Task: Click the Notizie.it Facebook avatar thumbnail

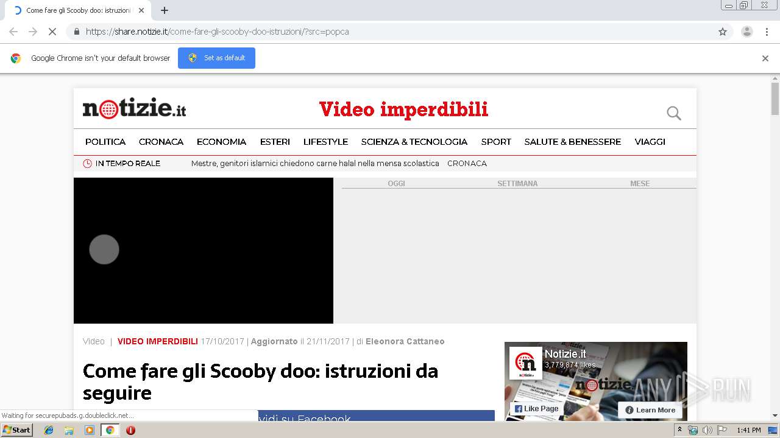Action: pos(526,363)
